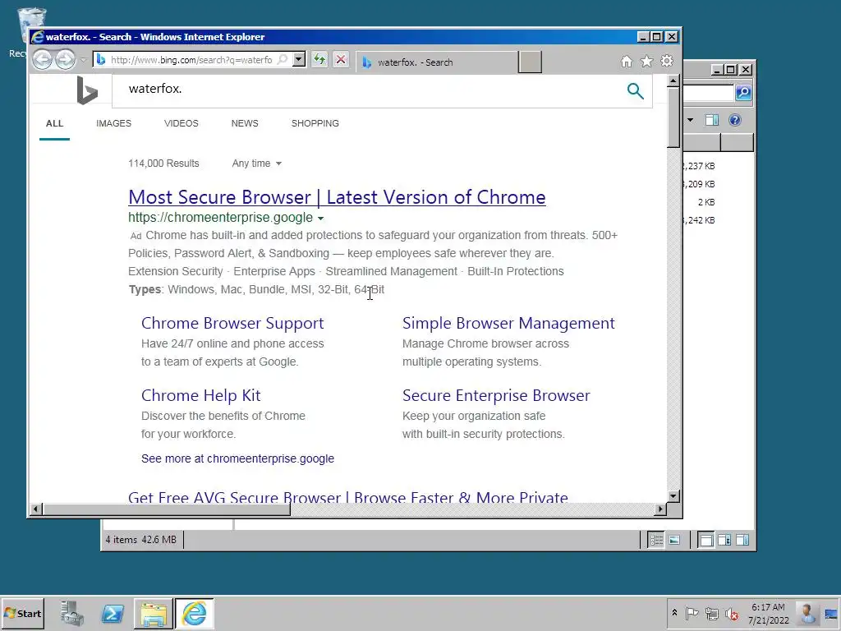
Task: Switch to the IMAGES tab
Action: (x=113, y=123)
